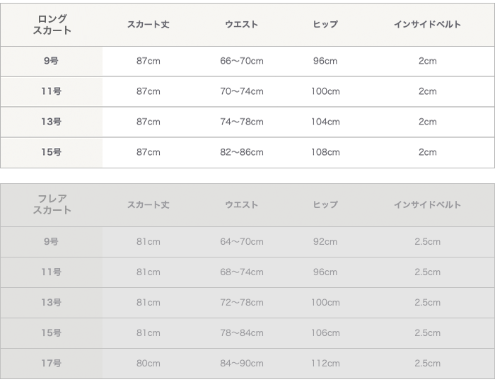
Task: Click the フレアスカート table header
Action: click(52, 205)
